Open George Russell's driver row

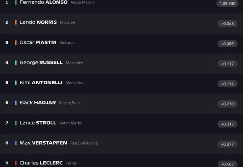pos(41,63)
